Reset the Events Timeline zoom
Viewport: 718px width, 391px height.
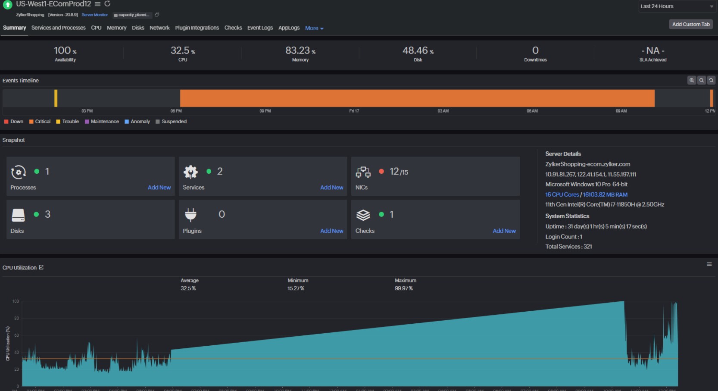[711, 80]
